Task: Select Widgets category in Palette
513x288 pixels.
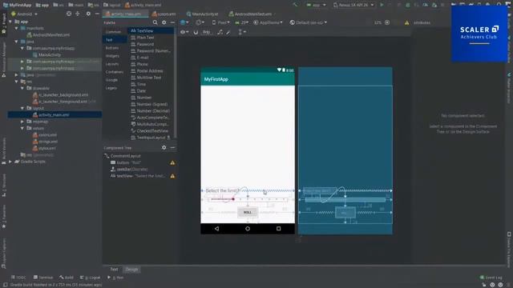Action: [112, 56]
